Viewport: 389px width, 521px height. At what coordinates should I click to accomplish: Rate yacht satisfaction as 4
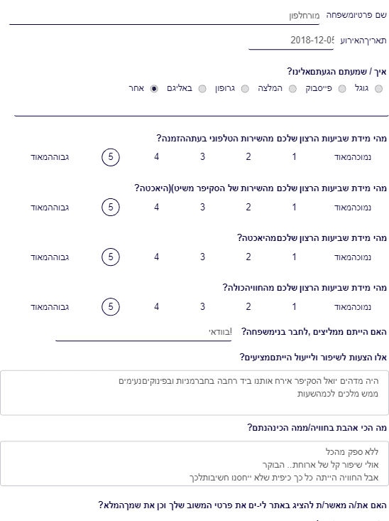point(157,257)
